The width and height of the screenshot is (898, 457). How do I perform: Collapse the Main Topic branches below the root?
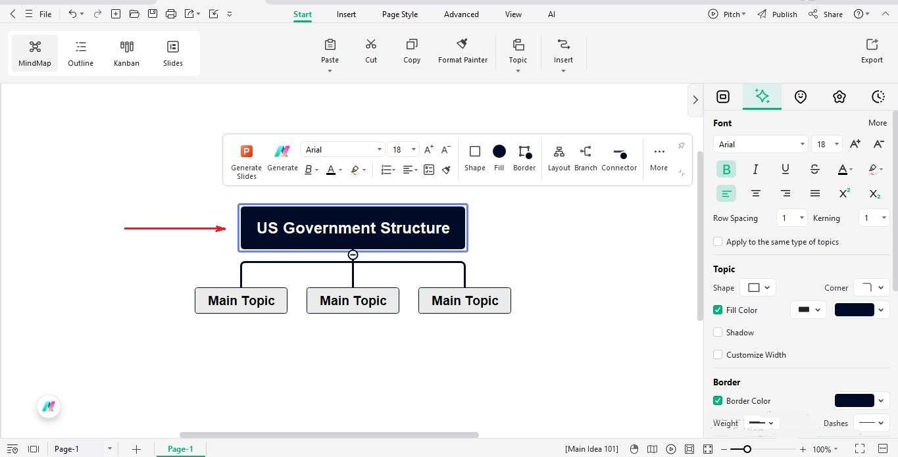pos(353,254)
